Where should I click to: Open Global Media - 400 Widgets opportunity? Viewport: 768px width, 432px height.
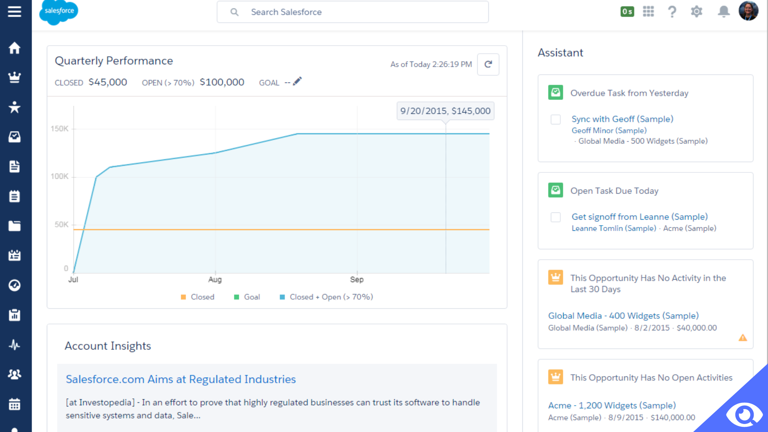[623, 316]
